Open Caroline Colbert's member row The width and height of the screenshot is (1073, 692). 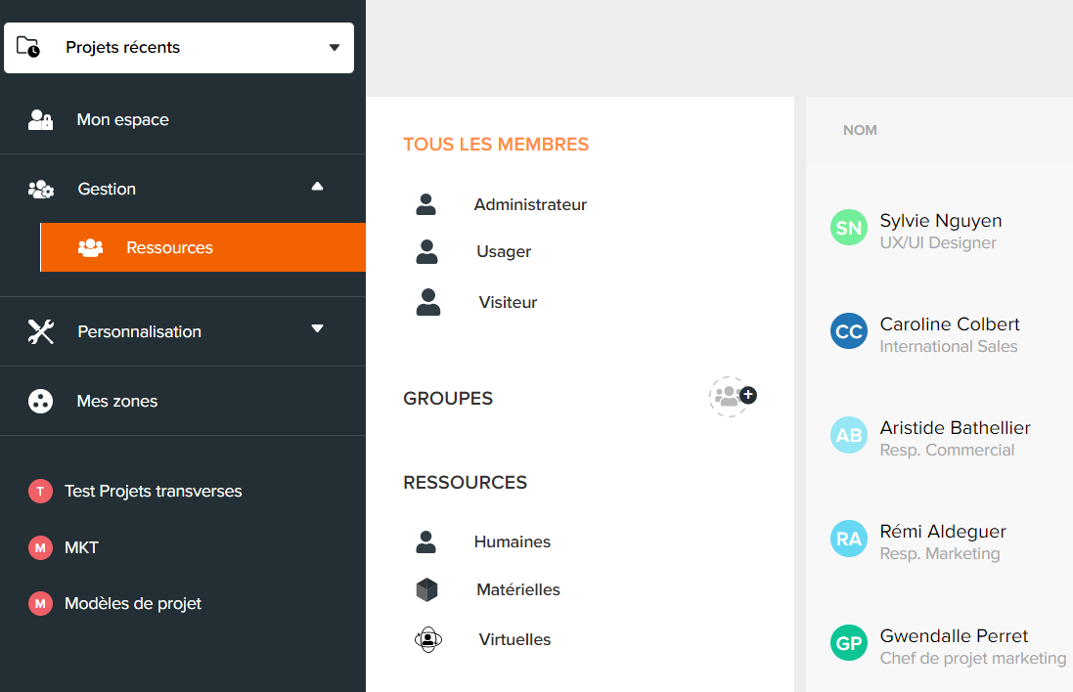pyautogui.click(x=940, y=334)
